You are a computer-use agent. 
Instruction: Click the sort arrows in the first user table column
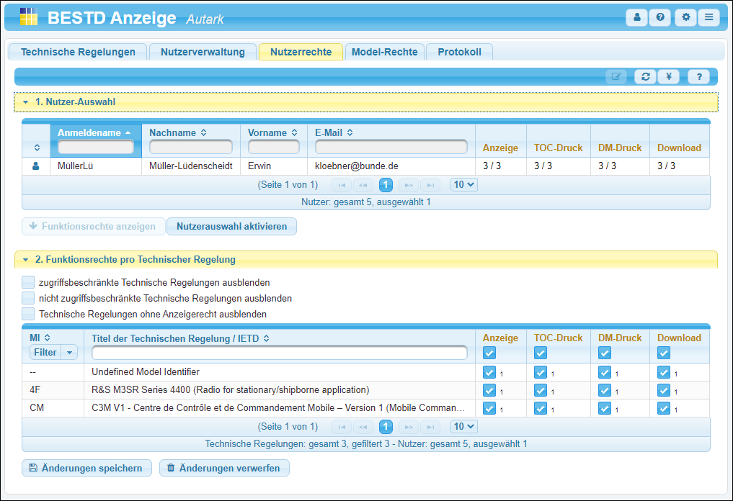[37, 148]
